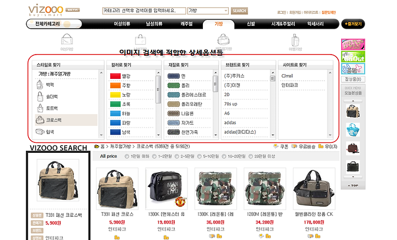Select the 2~5만원 price radio button
Image resolution: width=397 pixels, height=240 pixels.
click(177, 156)
